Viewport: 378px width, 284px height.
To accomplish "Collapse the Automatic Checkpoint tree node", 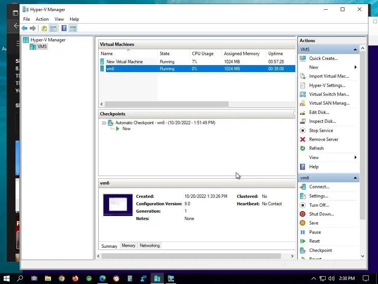I will pos(104,123).
